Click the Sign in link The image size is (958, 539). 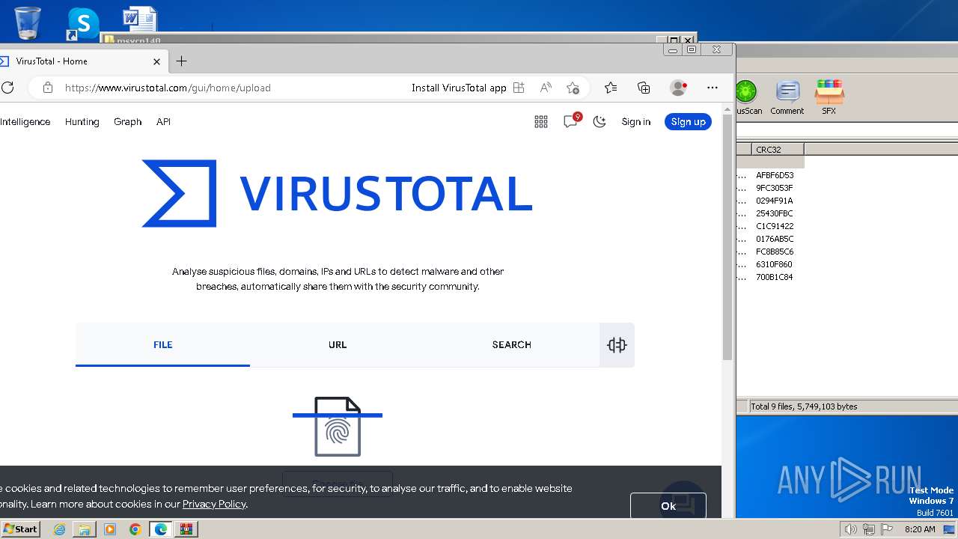click(636, 122)
